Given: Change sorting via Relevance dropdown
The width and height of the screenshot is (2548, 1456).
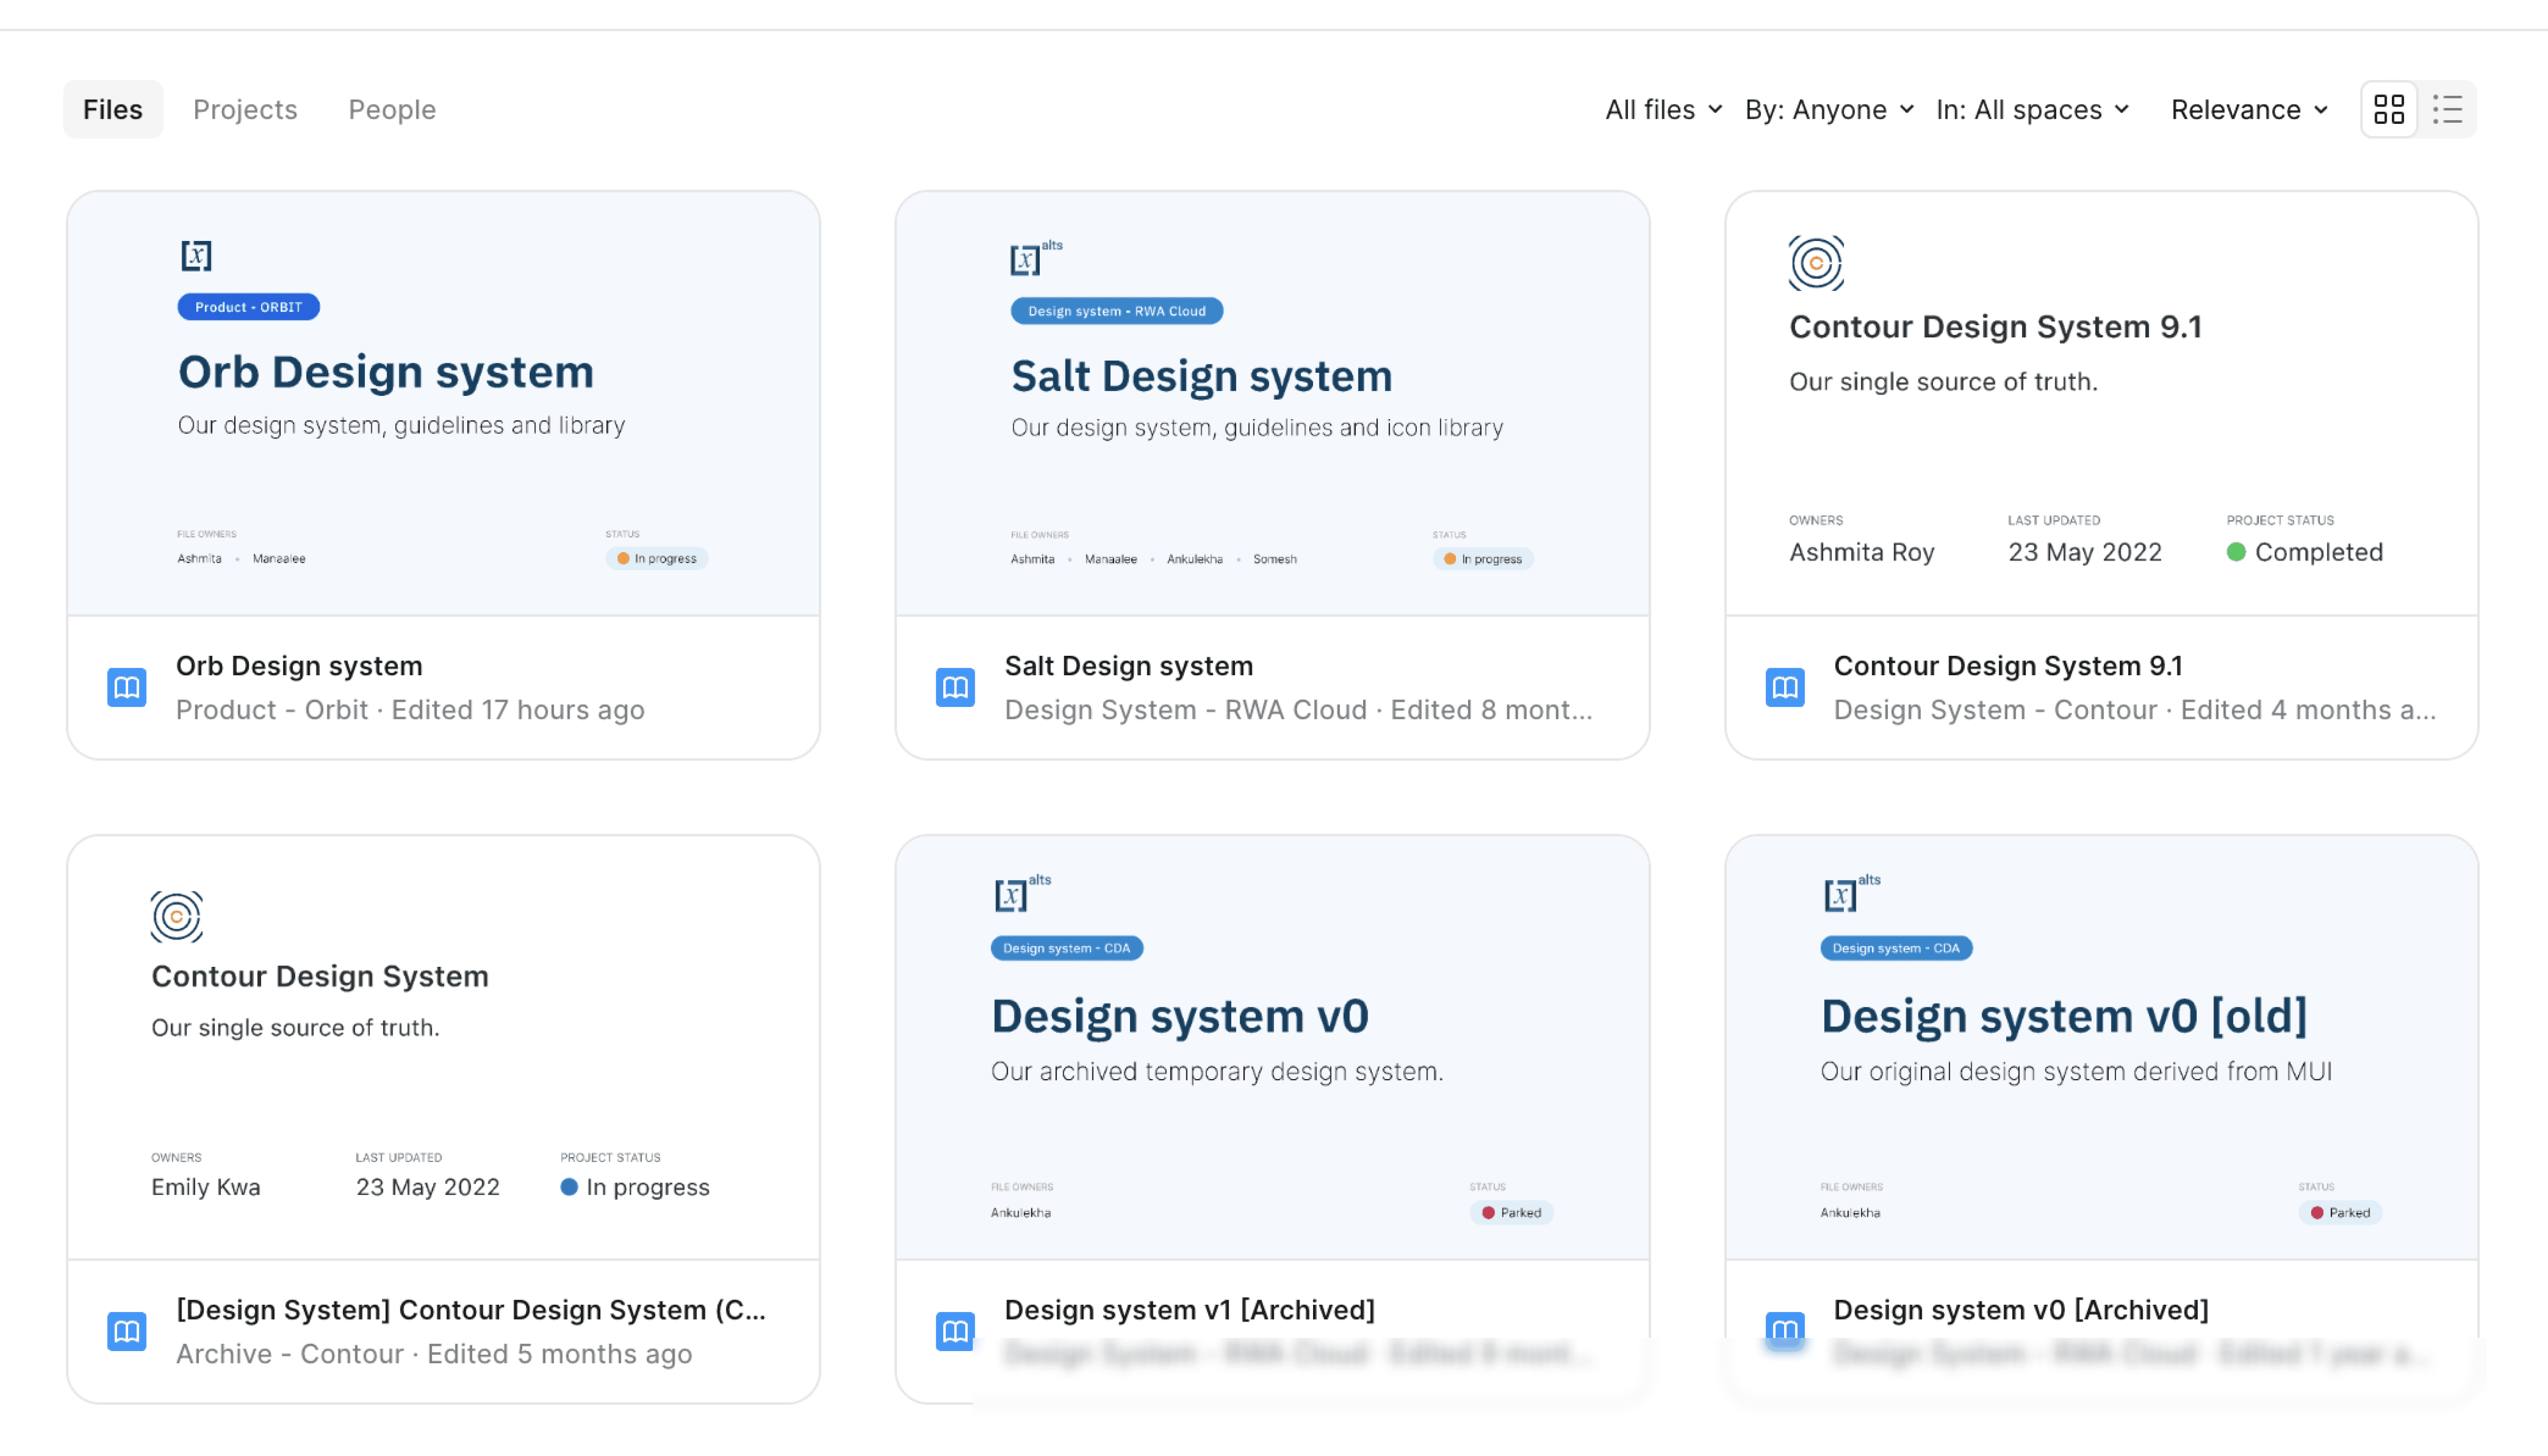Looking at the screenshot, I should pyautogui.click(x=2249, y=109).
